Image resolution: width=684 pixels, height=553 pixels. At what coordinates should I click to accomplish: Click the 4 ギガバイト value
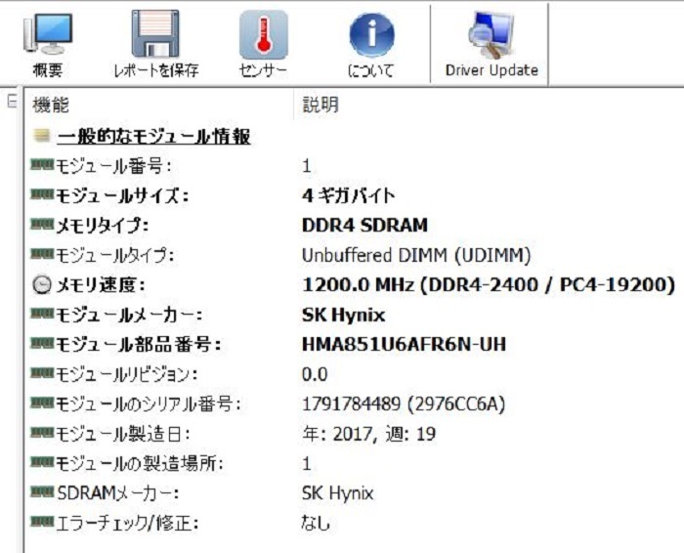click(x=348, y=195)
